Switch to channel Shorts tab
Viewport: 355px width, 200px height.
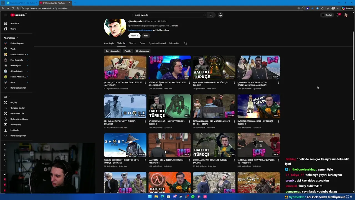(132, 43)
